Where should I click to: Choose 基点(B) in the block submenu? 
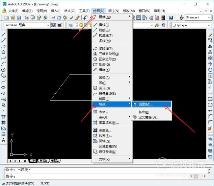(x=151, y=112)
